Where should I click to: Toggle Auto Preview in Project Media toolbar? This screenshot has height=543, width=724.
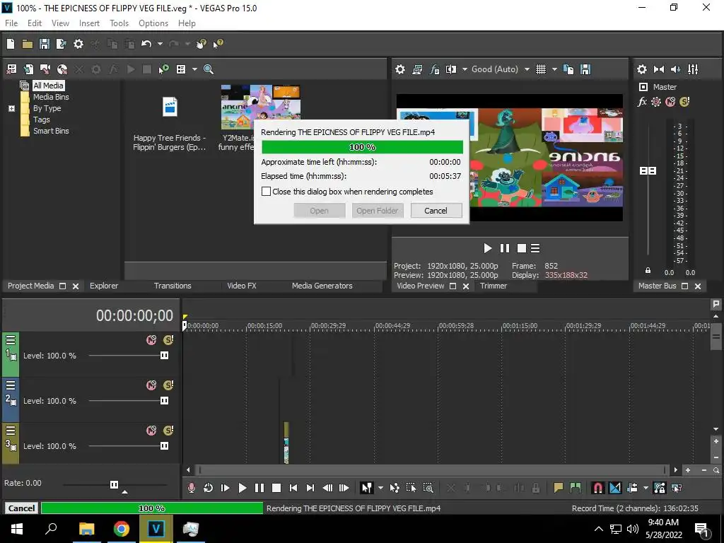click(163, 69)
